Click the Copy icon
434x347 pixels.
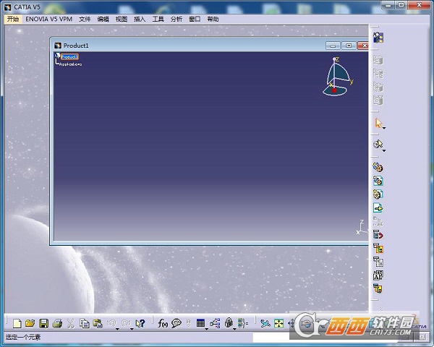tap(85, 323)
